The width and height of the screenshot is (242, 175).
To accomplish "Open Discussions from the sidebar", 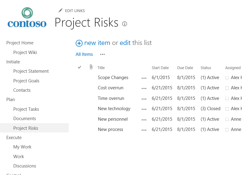I will tap(24, 166).
